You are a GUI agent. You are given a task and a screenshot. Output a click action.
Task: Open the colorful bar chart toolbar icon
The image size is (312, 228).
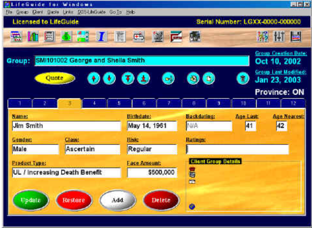pos(33,36)
